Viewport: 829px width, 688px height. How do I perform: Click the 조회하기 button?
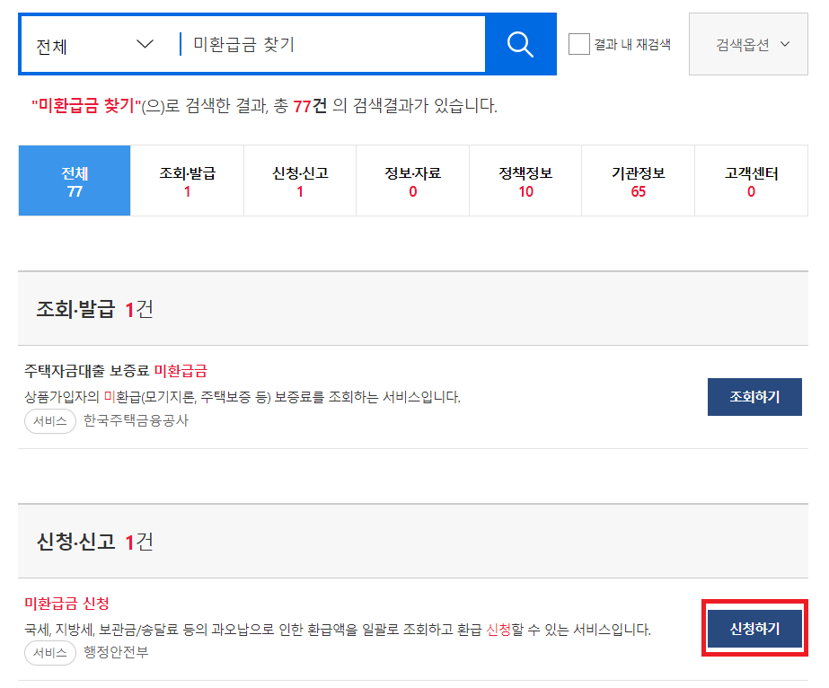(754, 396)
